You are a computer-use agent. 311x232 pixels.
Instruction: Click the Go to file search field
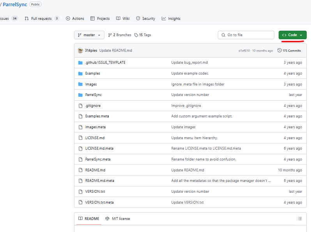[x=246, y=35]
